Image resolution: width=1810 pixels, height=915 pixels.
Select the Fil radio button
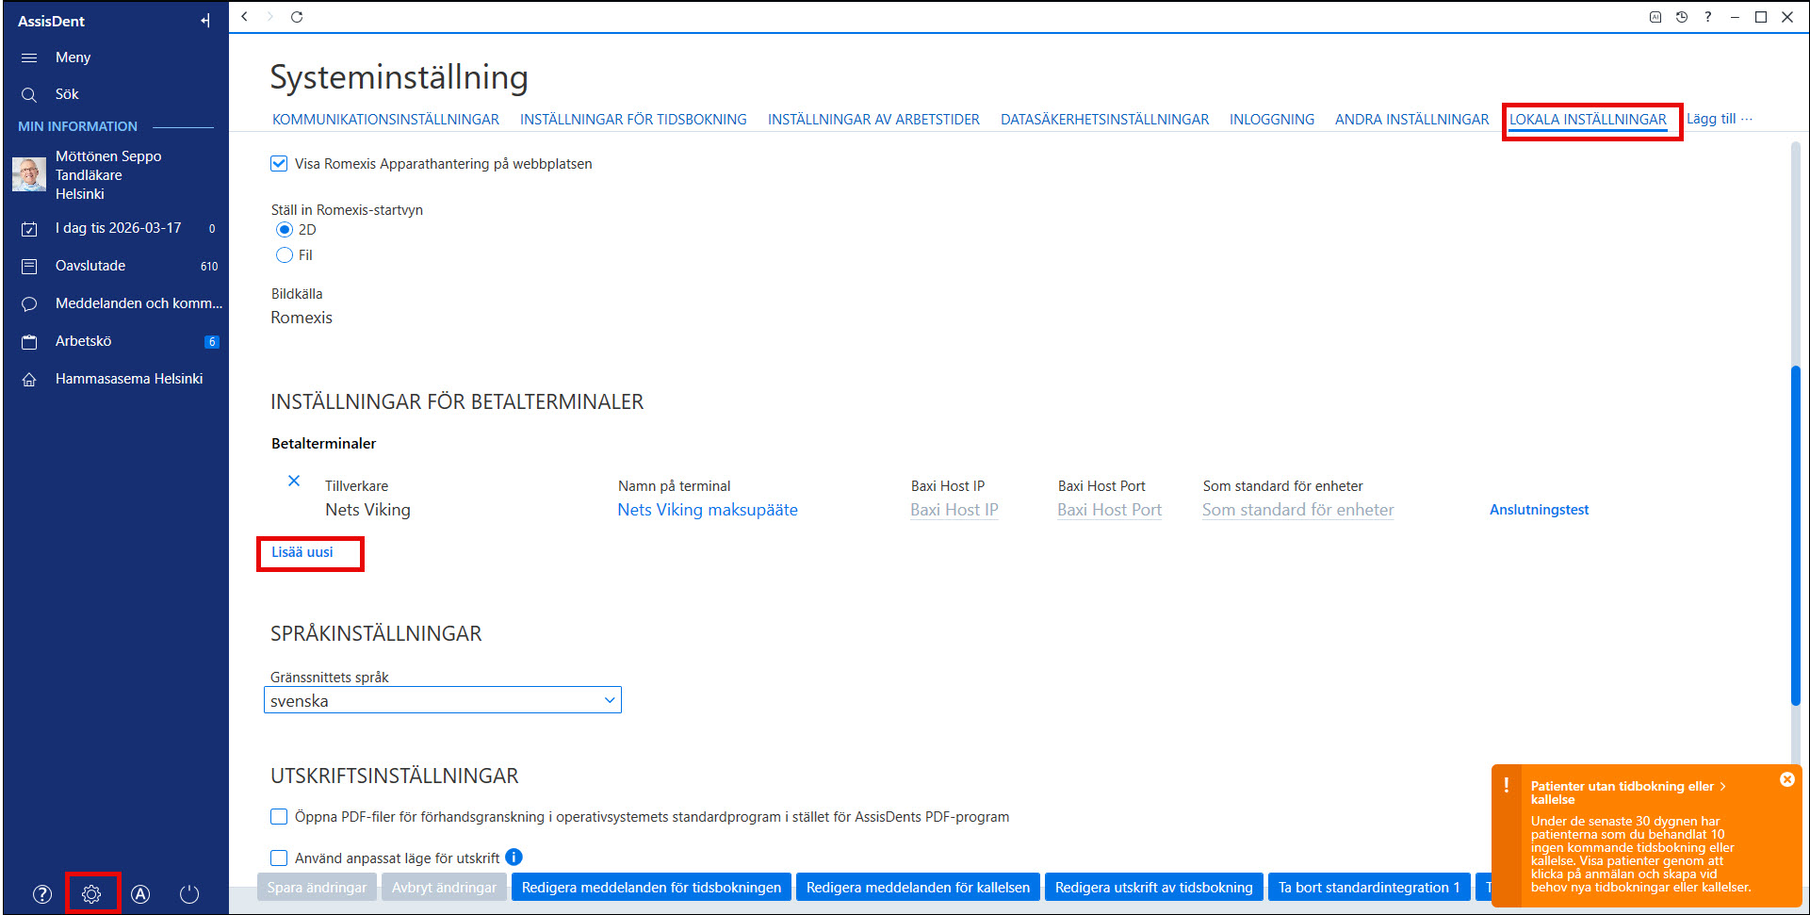(285, 254)
